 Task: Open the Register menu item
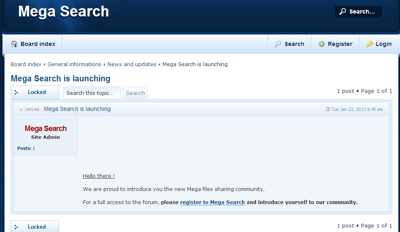coord(340,44)
